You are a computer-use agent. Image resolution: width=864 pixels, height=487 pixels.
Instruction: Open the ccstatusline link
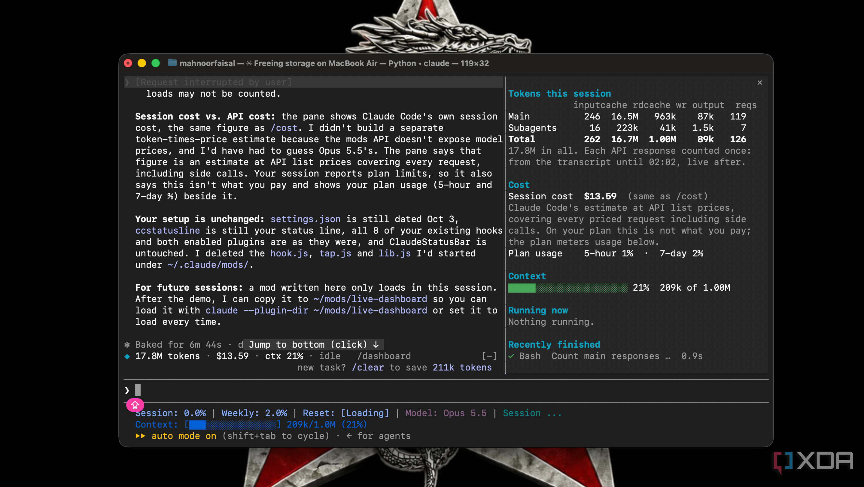coord(167,231)
